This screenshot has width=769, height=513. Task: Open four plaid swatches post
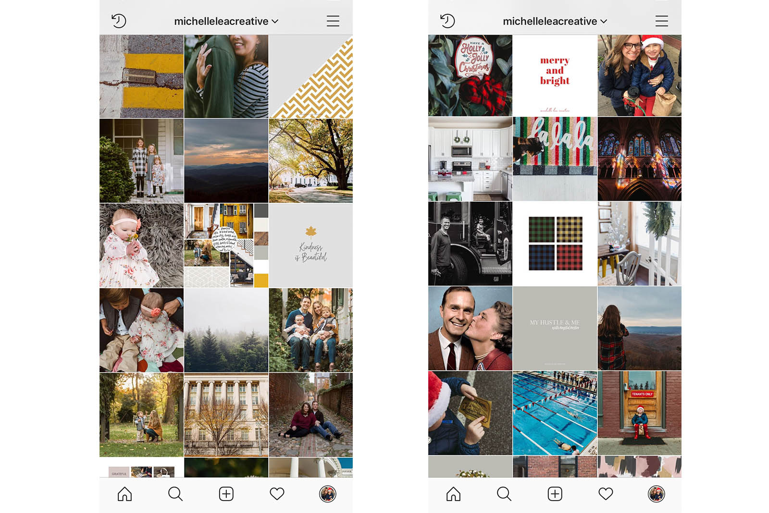pyautogui.click(x=555, y=244)
